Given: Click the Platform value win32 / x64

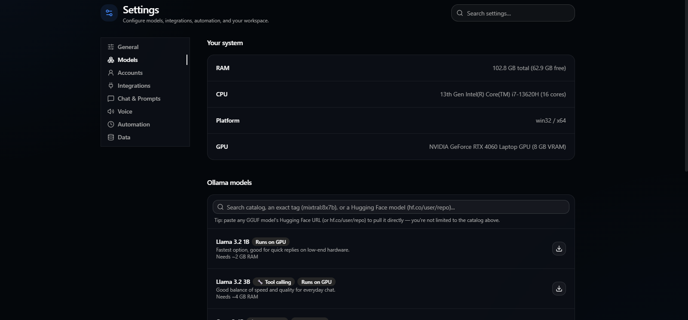Looking at the screenshot, I should coord(550,120).
